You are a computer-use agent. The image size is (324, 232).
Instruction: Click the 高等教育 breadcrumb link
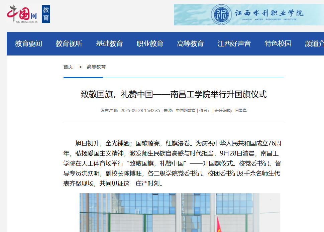(x=96, y=67)
